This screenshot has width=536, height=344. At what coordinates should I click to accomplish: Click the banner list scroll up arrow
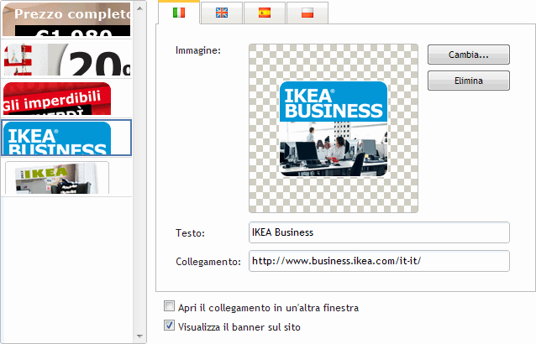click(139, 8)
